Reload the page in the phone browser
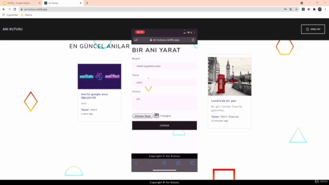This screenshot has height=185, width=329. [x=193, y=40]
